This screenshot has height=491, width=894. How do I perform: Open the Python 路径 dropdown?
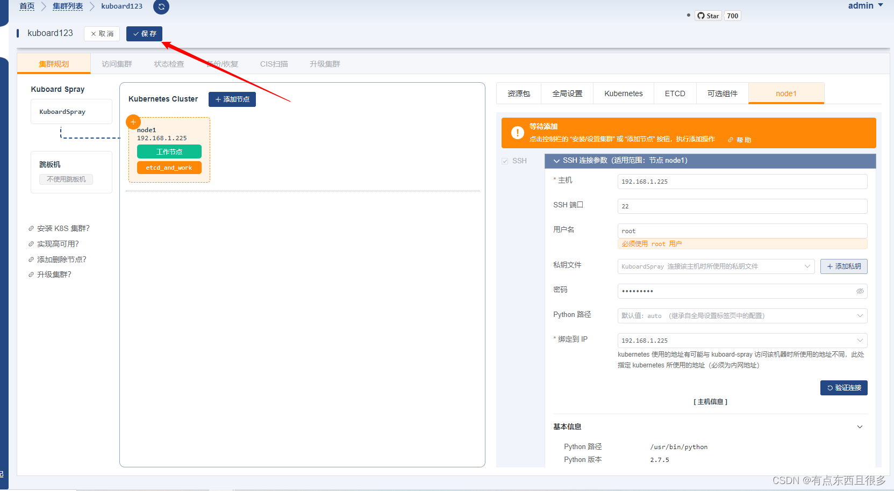point(742,316)
